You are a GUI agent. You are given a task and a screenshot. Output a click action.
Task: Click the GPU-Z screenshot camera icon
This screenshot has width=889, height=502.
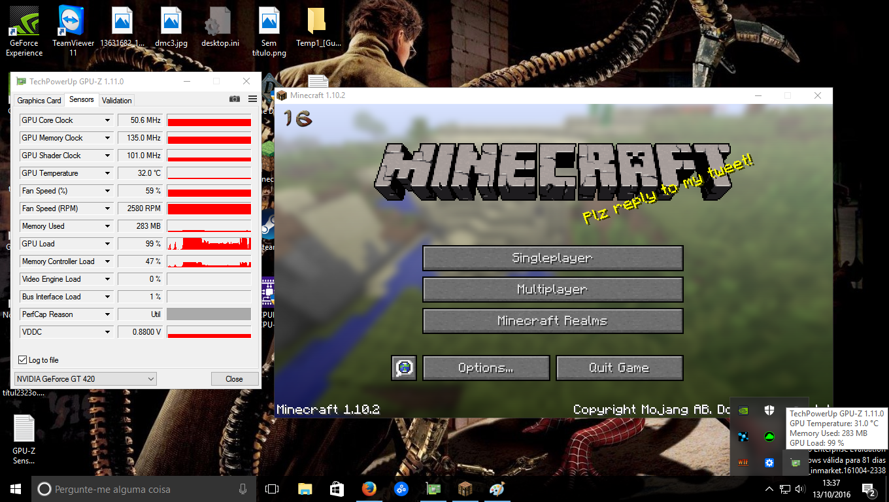click(234, 99)
